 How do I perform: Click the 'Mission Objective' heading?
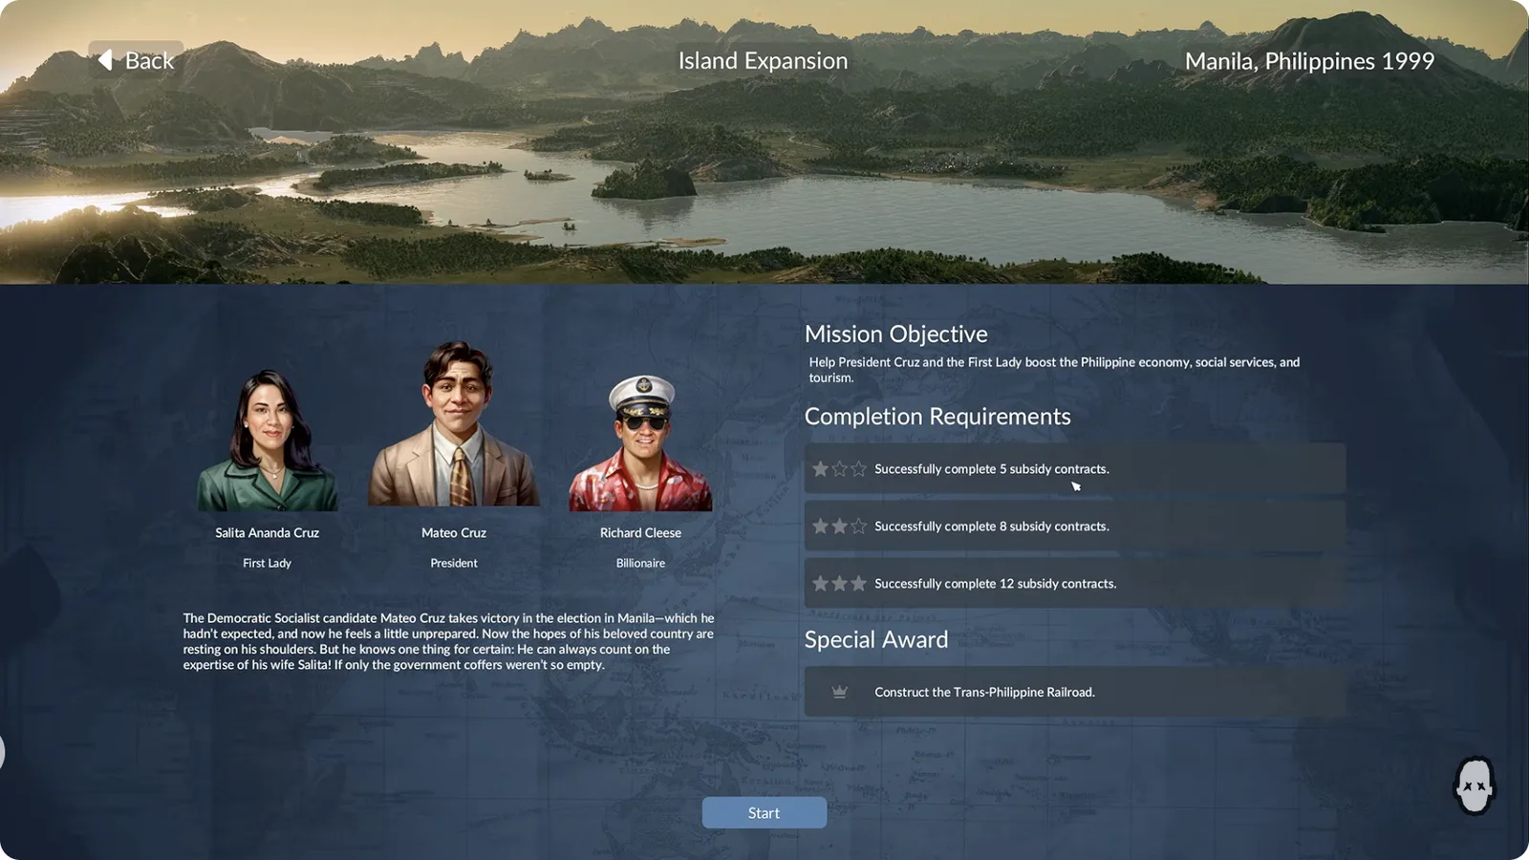[895, 333]
